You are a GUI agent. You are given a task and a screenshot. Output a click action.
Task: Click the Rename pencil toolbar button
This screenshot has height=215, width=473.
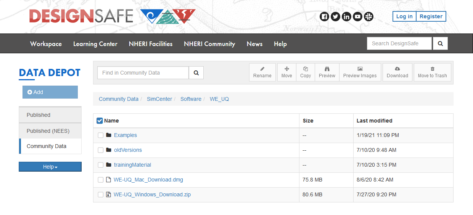[x=262, y=72]
